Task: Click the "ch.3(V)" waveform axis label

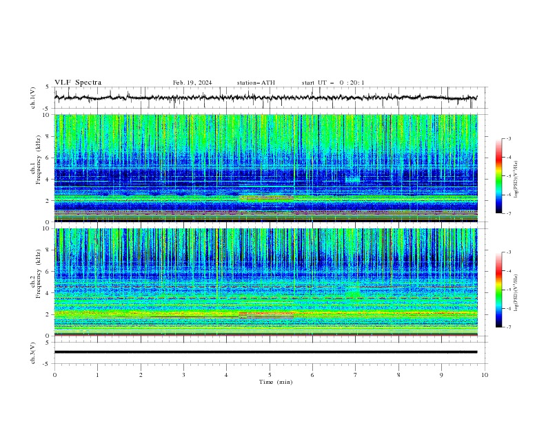Action: pyautogui.click(x=33, y=353)
